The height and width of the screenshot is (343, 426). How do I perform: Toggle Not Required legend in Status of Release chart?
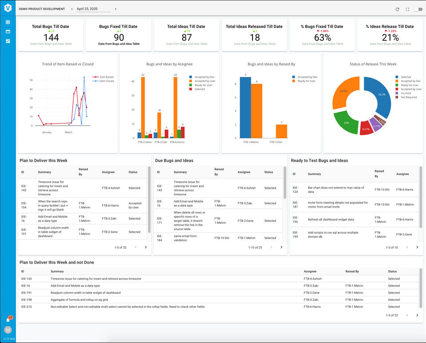pos(406,97)
